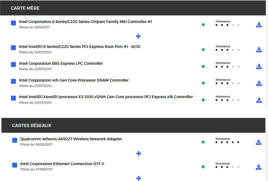Open Intel 4th Gen Core DRAM Controller entry
268x181 pixels.
click(x=74, y=80)
